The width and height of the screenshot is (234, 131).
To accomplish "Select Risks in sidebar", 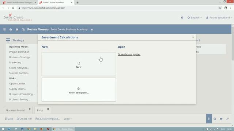I will [12, 78].
